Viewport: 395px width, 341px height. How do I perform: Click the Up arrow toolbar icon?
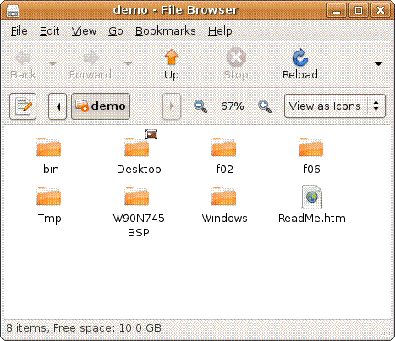pos(172,57)
